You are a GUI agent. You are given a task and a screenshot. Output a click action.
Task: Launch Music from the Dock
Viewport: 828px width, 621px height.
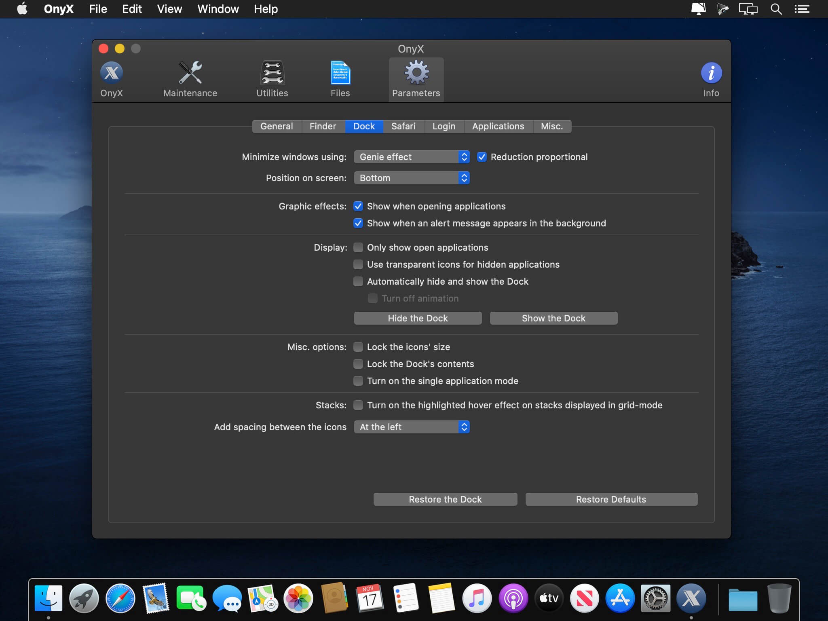click(477, 598)
